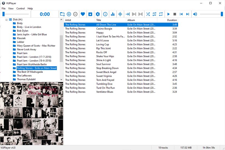The height and width of the screenshot is (150, 225).
Task: Click the seek bar slider handle
Action: pyautogui.click(x=4, y=14)
